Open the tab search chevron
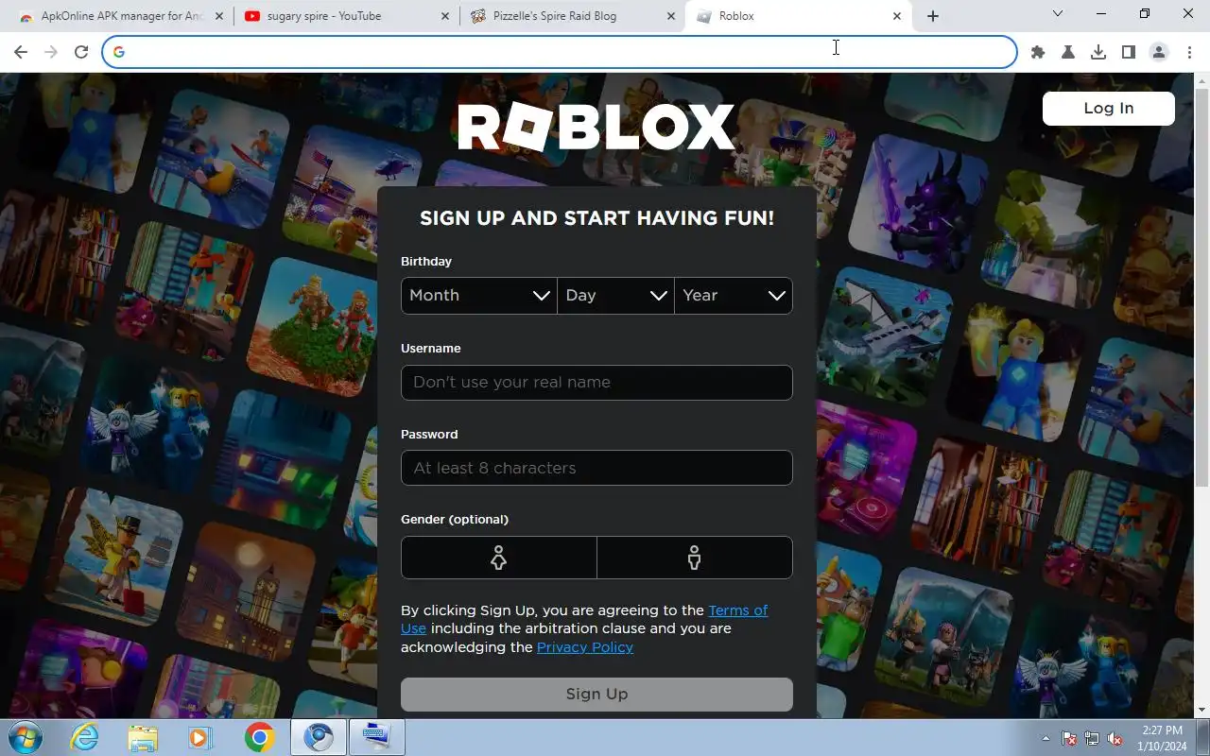This screenshot has width=1210, height=756. [1058, 13]
